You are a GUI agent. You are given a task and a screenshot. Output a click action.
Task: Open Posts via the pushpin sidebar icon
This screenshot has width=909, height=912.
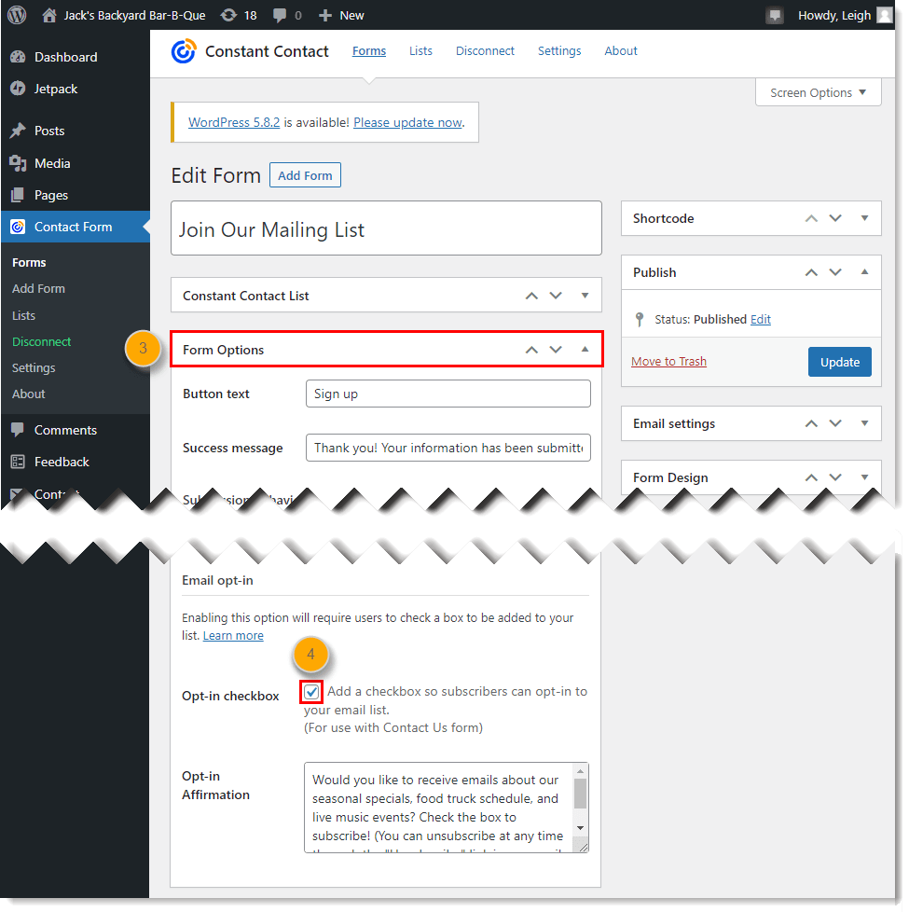tap(20, 131)
